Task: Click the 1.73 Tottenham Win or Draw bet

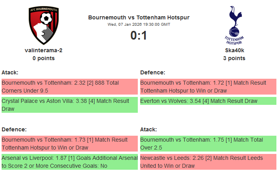Action: (x=69, y=144)
